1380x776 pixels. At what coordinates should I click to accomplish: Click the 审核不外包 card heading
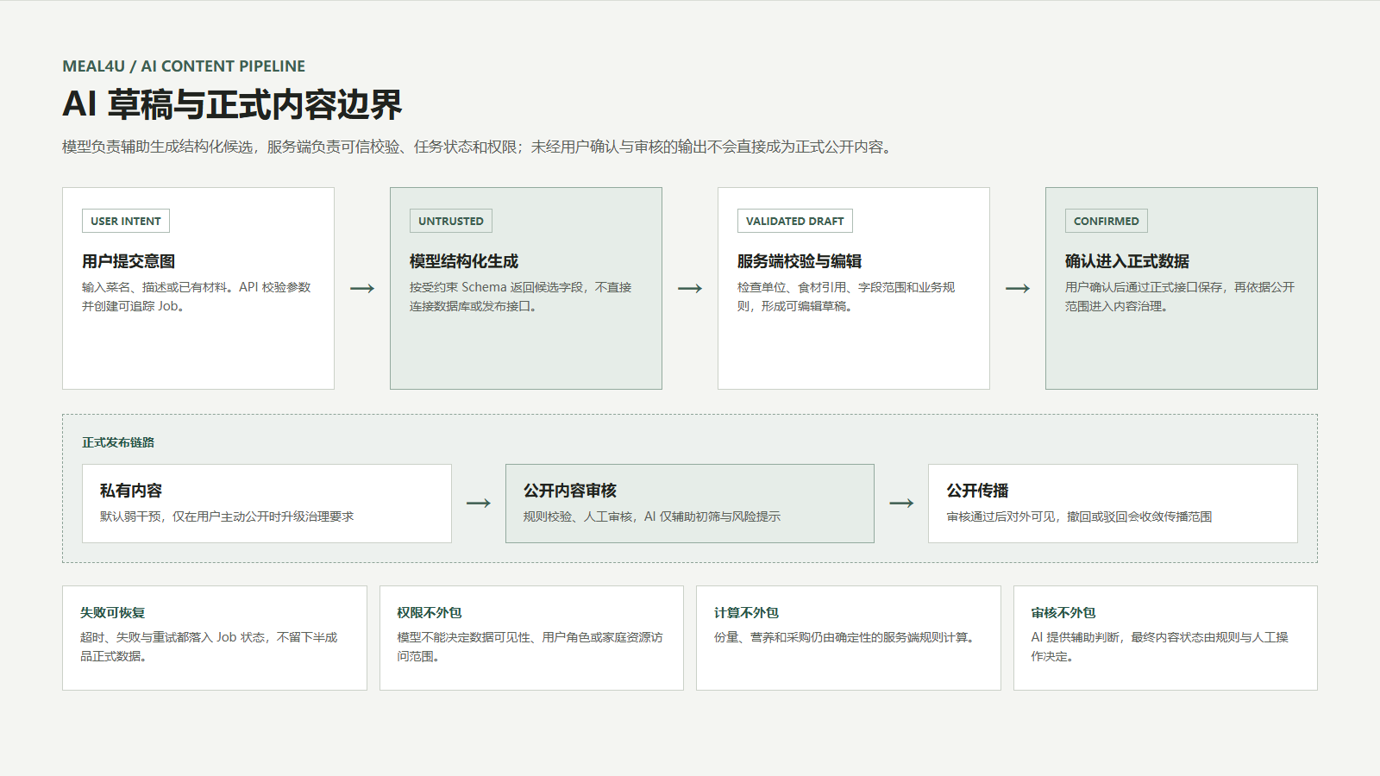[1063, 613]
